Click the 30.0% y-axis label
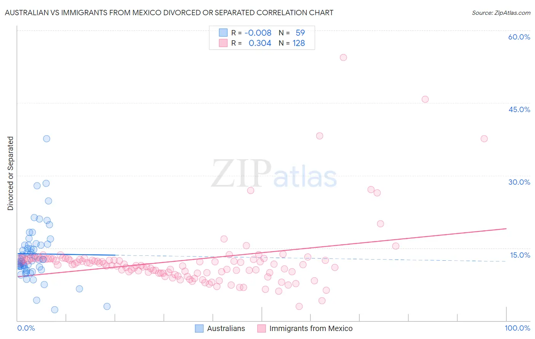535x339 pixels. (519, 182)
